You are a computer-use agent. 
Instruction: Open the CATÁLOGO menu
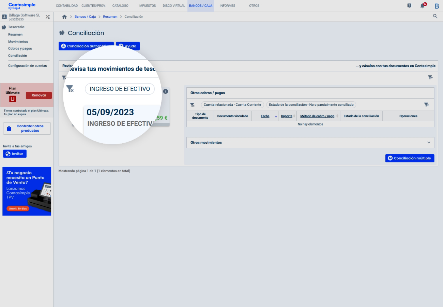tap(120, 6)
